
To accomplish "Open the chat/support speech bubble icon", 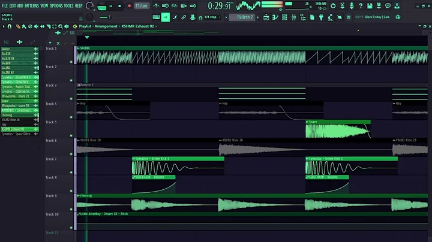I will pos(388,5).
